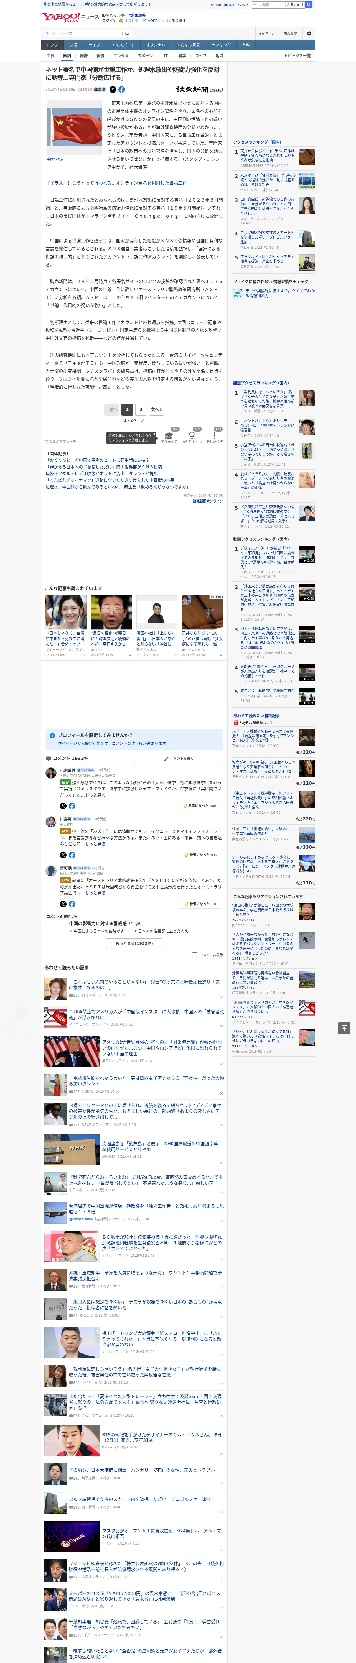The height and width of the screenshot is (1663, 356).
Task: Open the みんなの意見 navigation tab
Action: coord(189,45)
